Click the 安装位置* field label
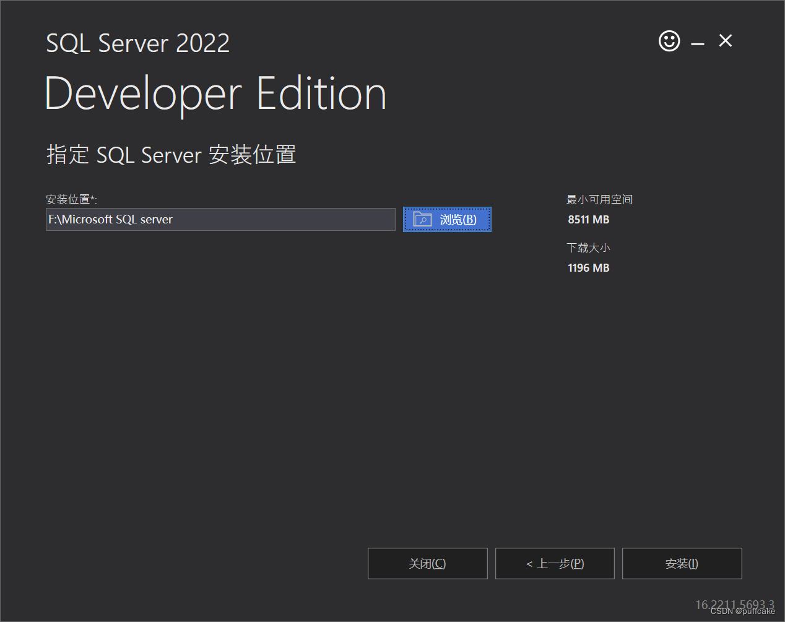 [71, 199]
